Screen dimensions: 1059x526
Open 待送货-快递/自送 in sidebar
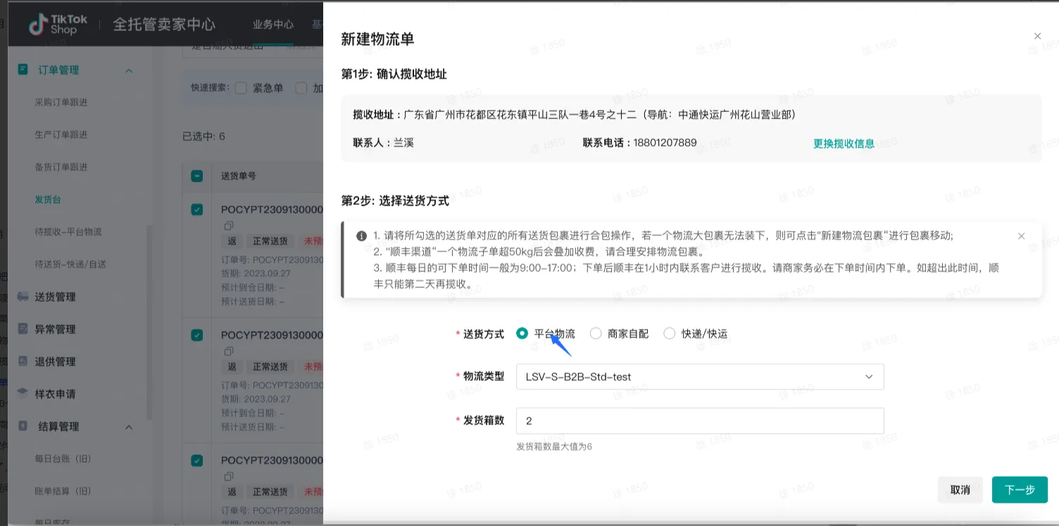pos(70,264)
